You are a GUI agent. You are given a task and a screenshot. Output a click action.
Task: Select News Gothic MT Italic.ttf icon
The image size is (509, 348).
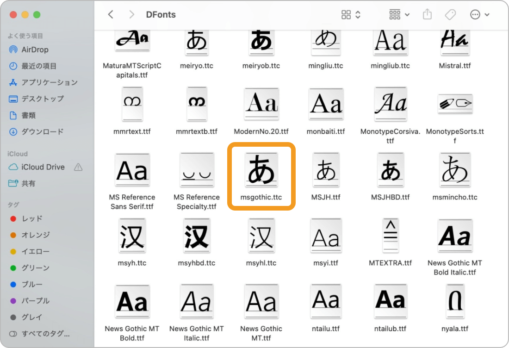197,301
